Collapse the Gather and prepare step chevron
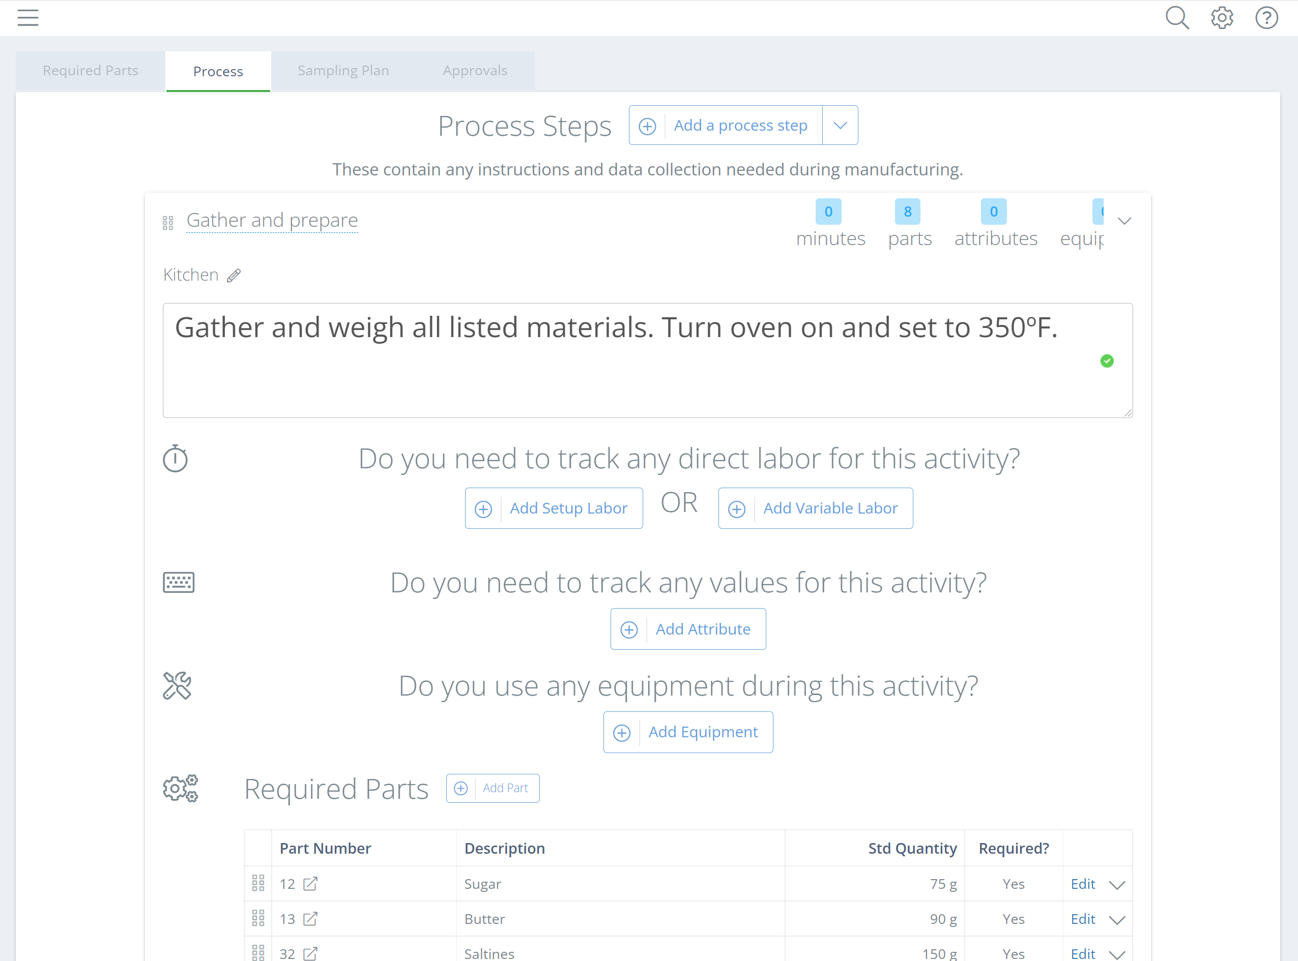This screenshot has width=1298, height=961. [x=1124, y=221]
